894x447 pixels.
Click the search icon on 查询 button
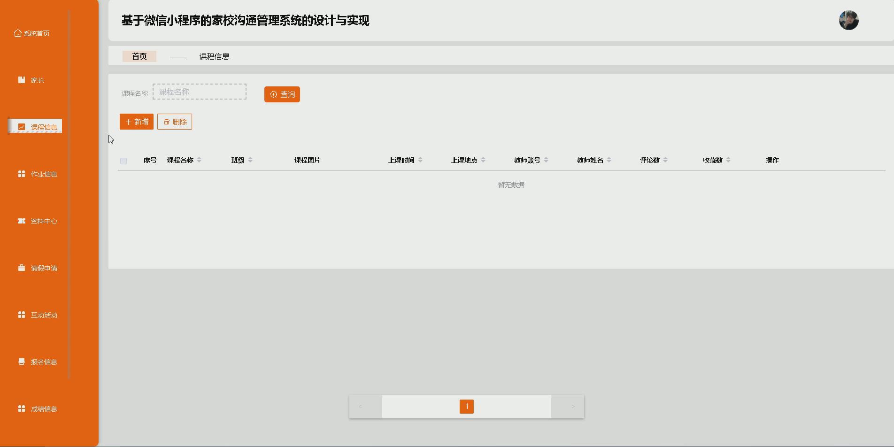(x=274, y=94)
